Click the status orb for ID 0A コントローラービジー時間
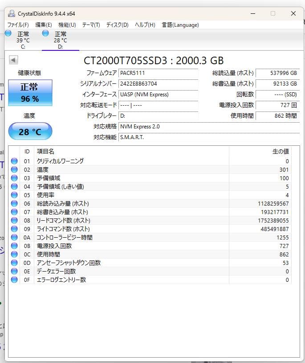Viewport: 305px width, 363px height. click(x=14, y=237)
